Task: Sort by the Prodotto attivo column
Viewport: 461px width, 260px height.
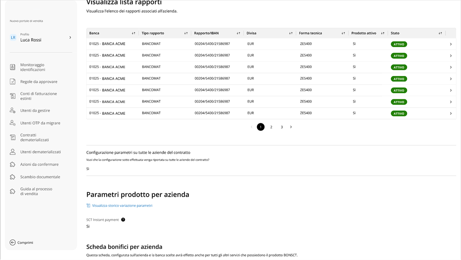Action: [383, 33]
